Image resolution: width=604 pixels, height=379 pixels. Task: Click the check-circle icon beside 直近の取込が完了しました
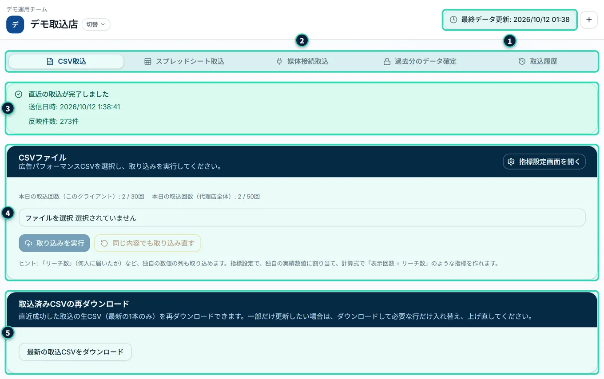click(18, 94)
